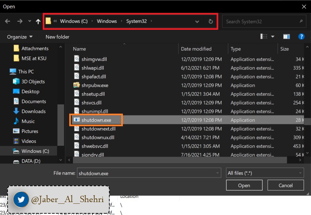Viewport: 311px width, 215px height.
Task: Open the All files type filter dropdown
Action: [265, 173]
